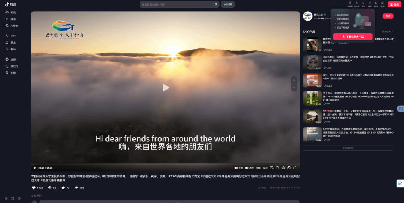404x203 pixels.
Task: Open the 通知 notification bell icon
Action: coord(370,4)
